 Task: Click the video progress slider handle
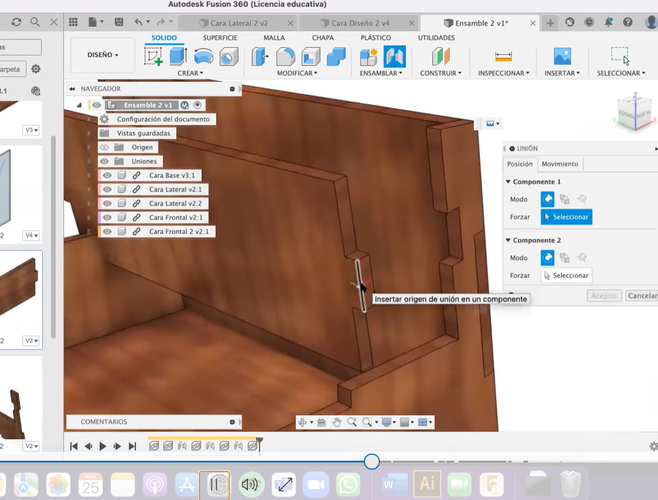(372, 461)
